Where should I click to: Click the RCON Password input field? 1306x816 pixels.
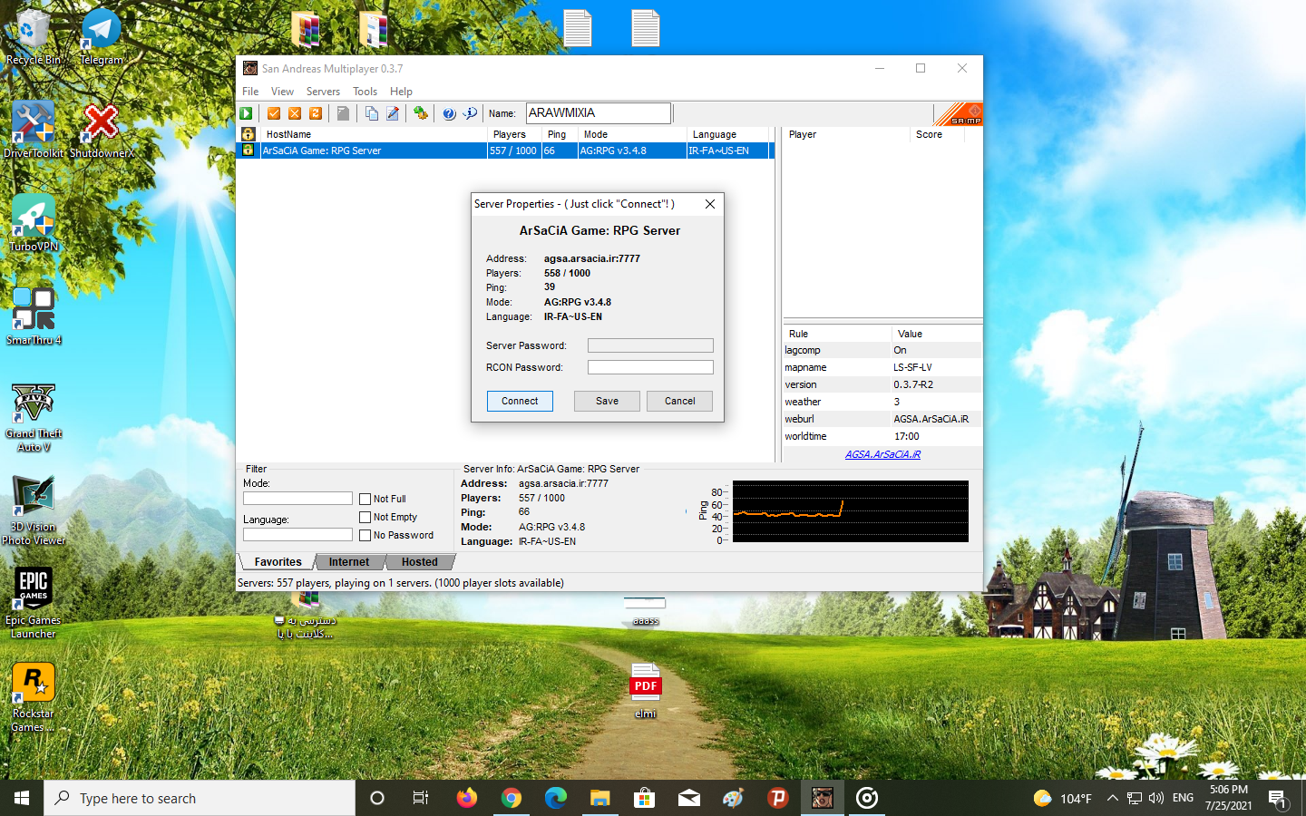650,367
